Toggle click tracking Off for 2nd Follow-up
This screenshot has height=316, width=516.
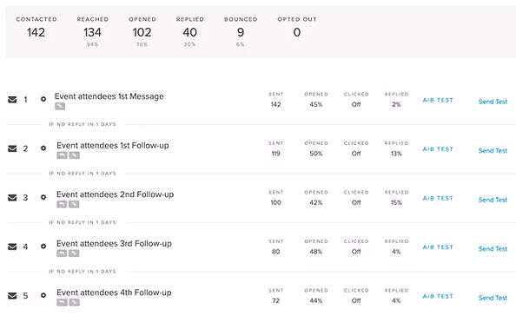coord(356,202)
